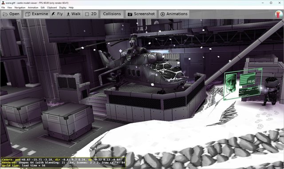Toggle the 2D navigation mode
The image size is (284, 169).
tap(91, 14)
